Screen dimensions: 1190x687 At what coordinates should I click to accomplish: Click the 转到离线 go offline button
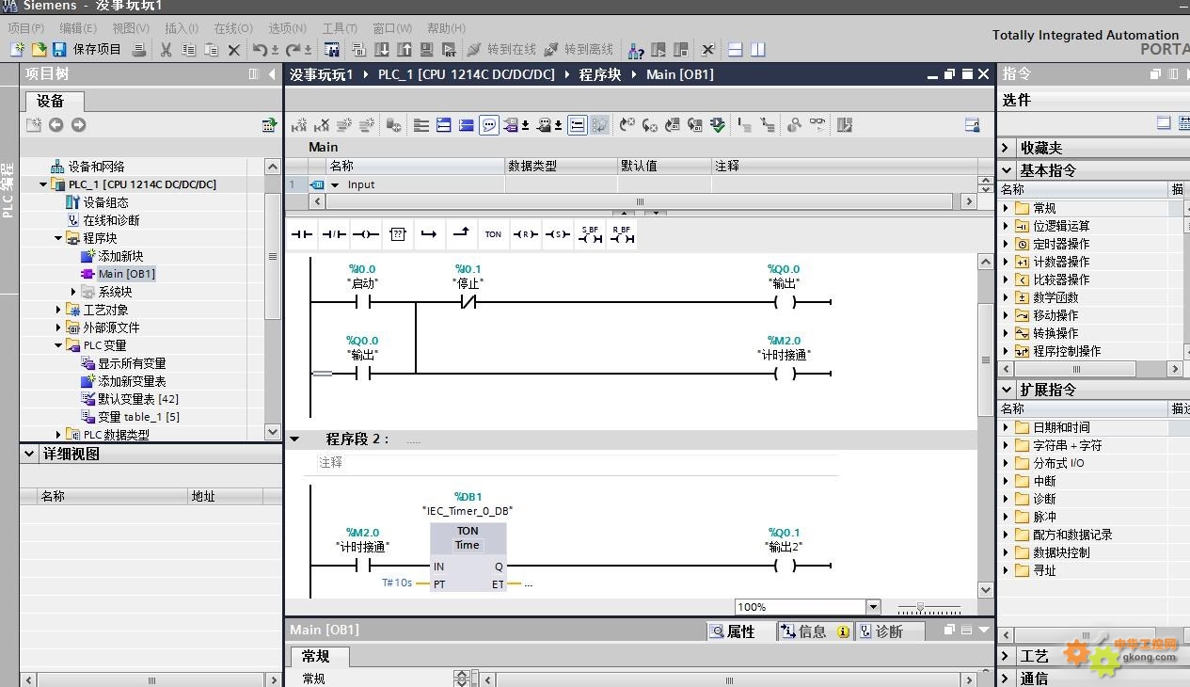579,50
